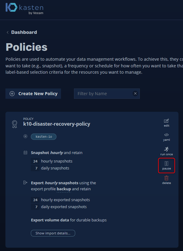The image size is (183, 251).
Task: Go back to the Dashboard
Action: point(24,32)
